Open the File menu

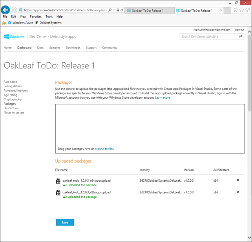pyautogui.click(x=5, y=16)
